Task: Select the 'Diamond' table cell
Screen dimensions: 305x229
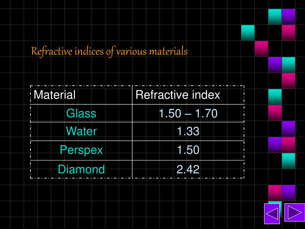Action: (x=81, y=169)
